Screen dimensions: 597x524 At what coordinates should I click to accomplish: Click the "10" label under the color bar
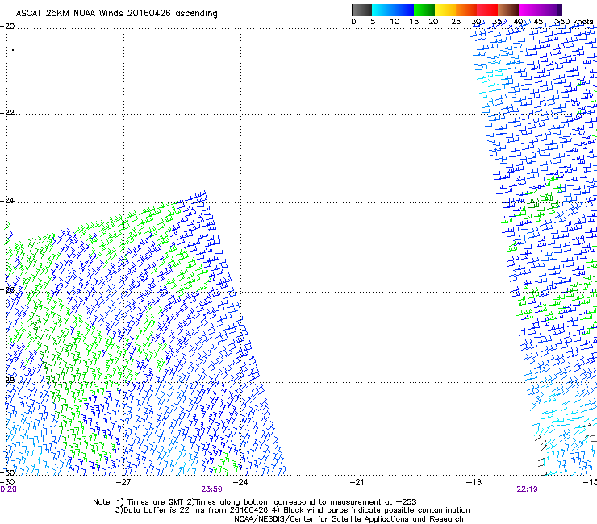[x=395, y=22]
